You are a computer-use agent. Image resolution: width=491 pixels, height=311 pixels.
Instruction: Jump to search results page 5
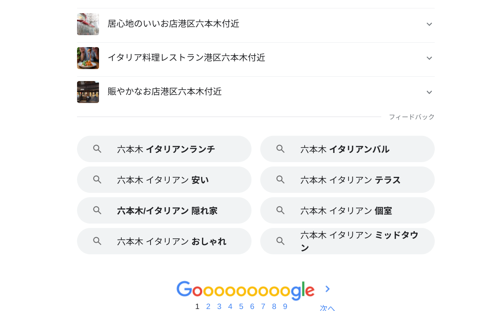(x=241, y=306)
